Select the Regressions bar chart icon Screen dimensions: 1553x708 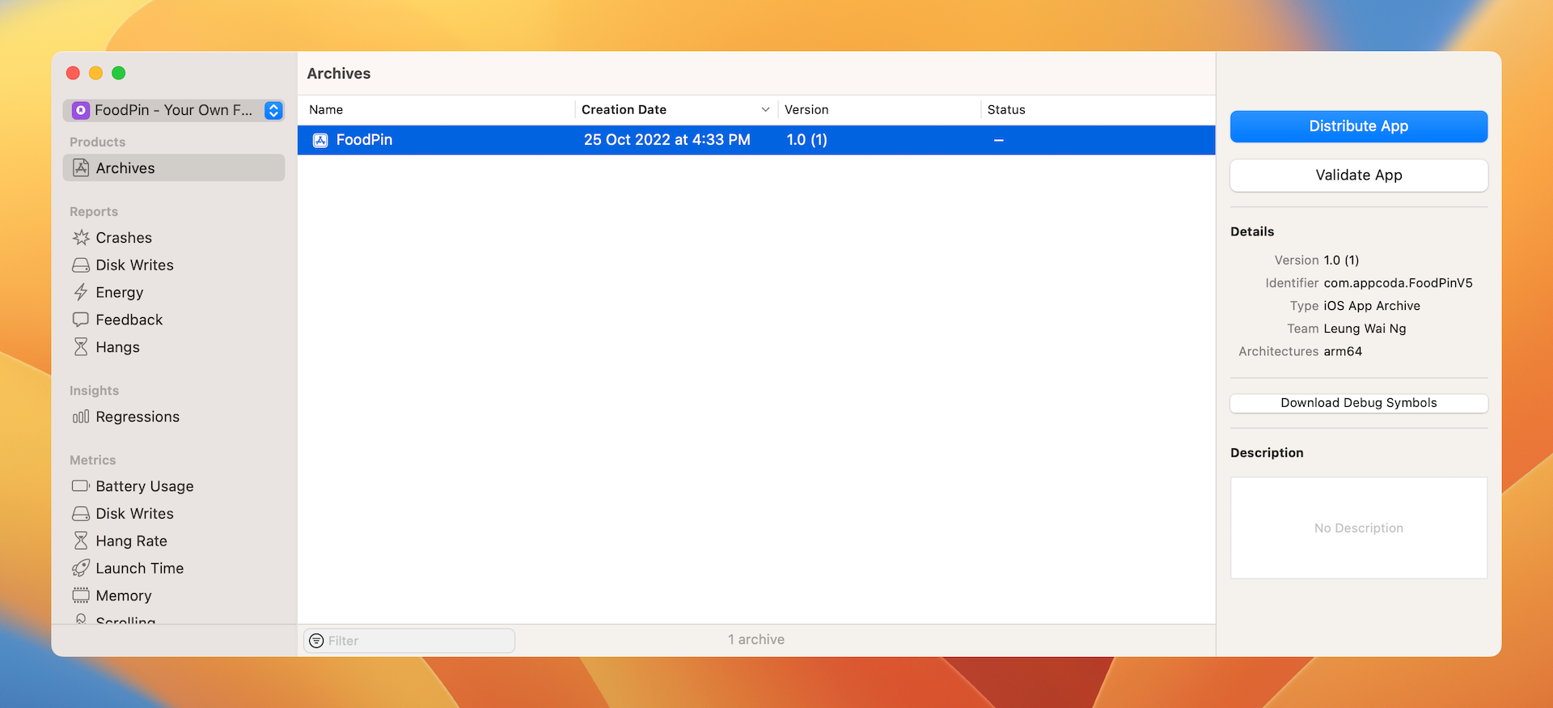point(81,417)
